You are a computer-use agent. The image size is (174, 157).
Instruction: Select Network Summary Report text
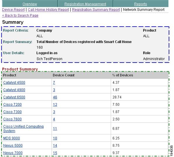click(144, 10)
